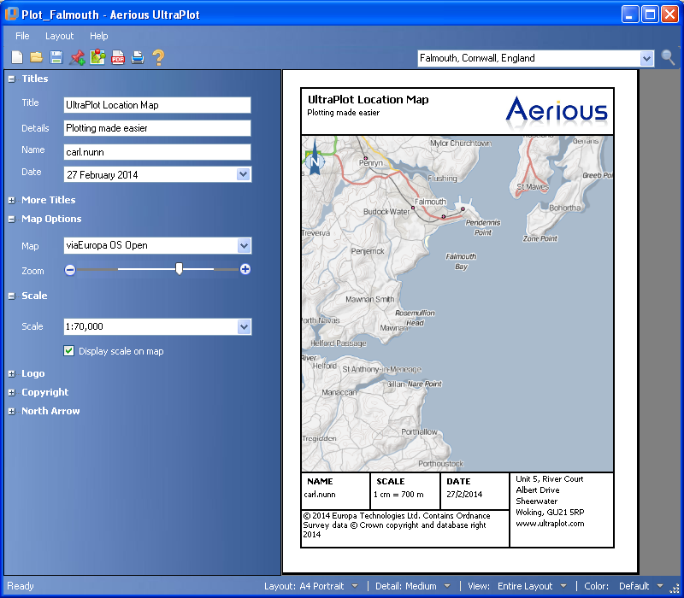Click the Falmouth map in the preview
Screen dimensions: 684x598
tap(457, 303)
